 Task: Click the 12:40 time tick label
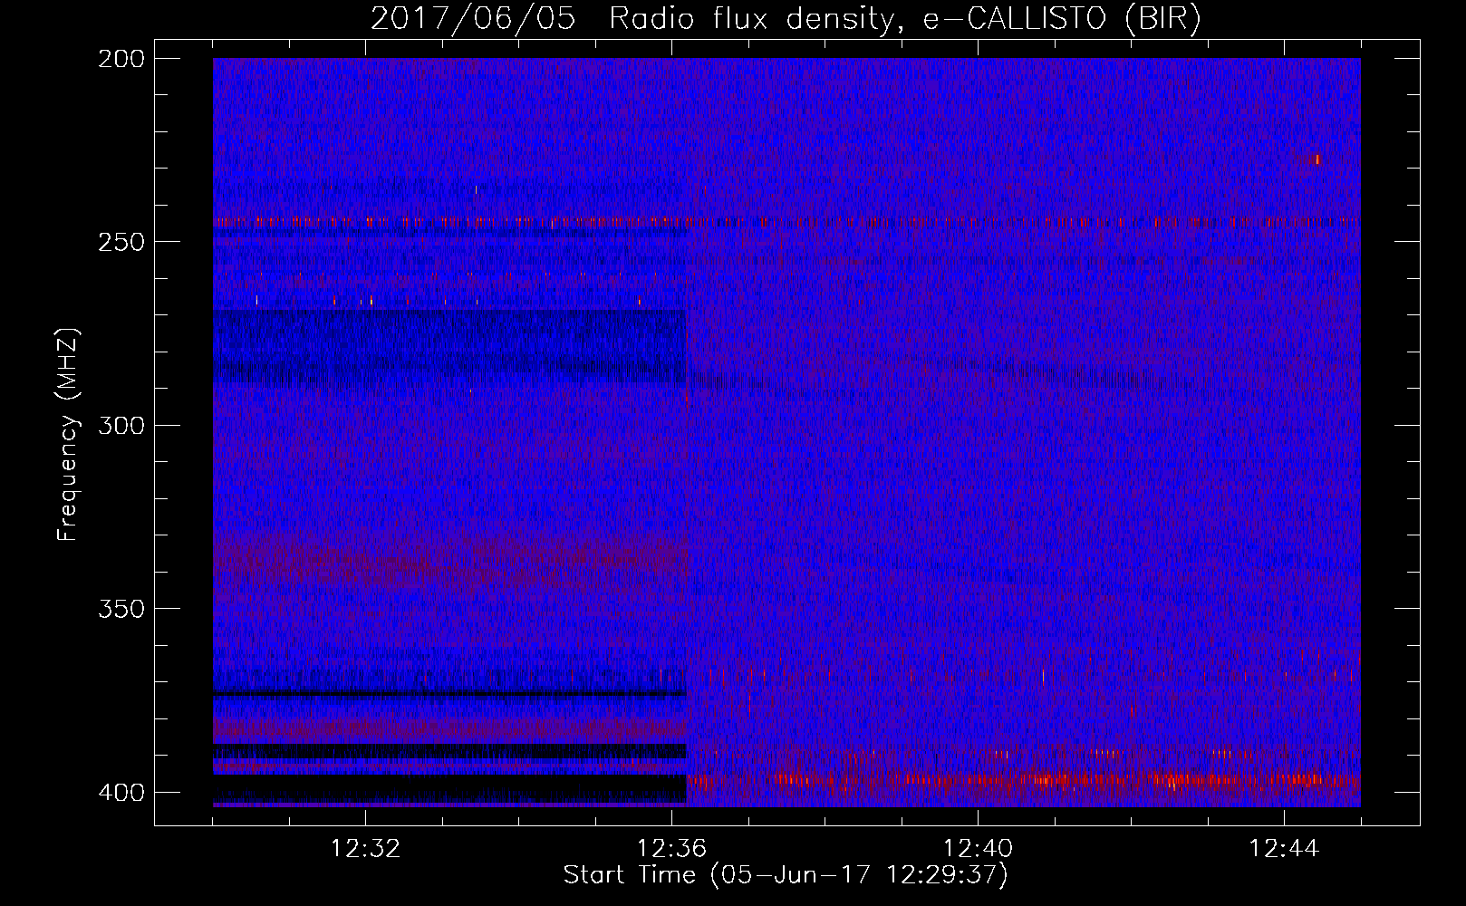coord(978,848)
